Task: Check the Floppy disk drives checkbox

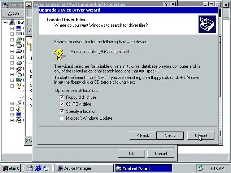Action: [62, 97]
